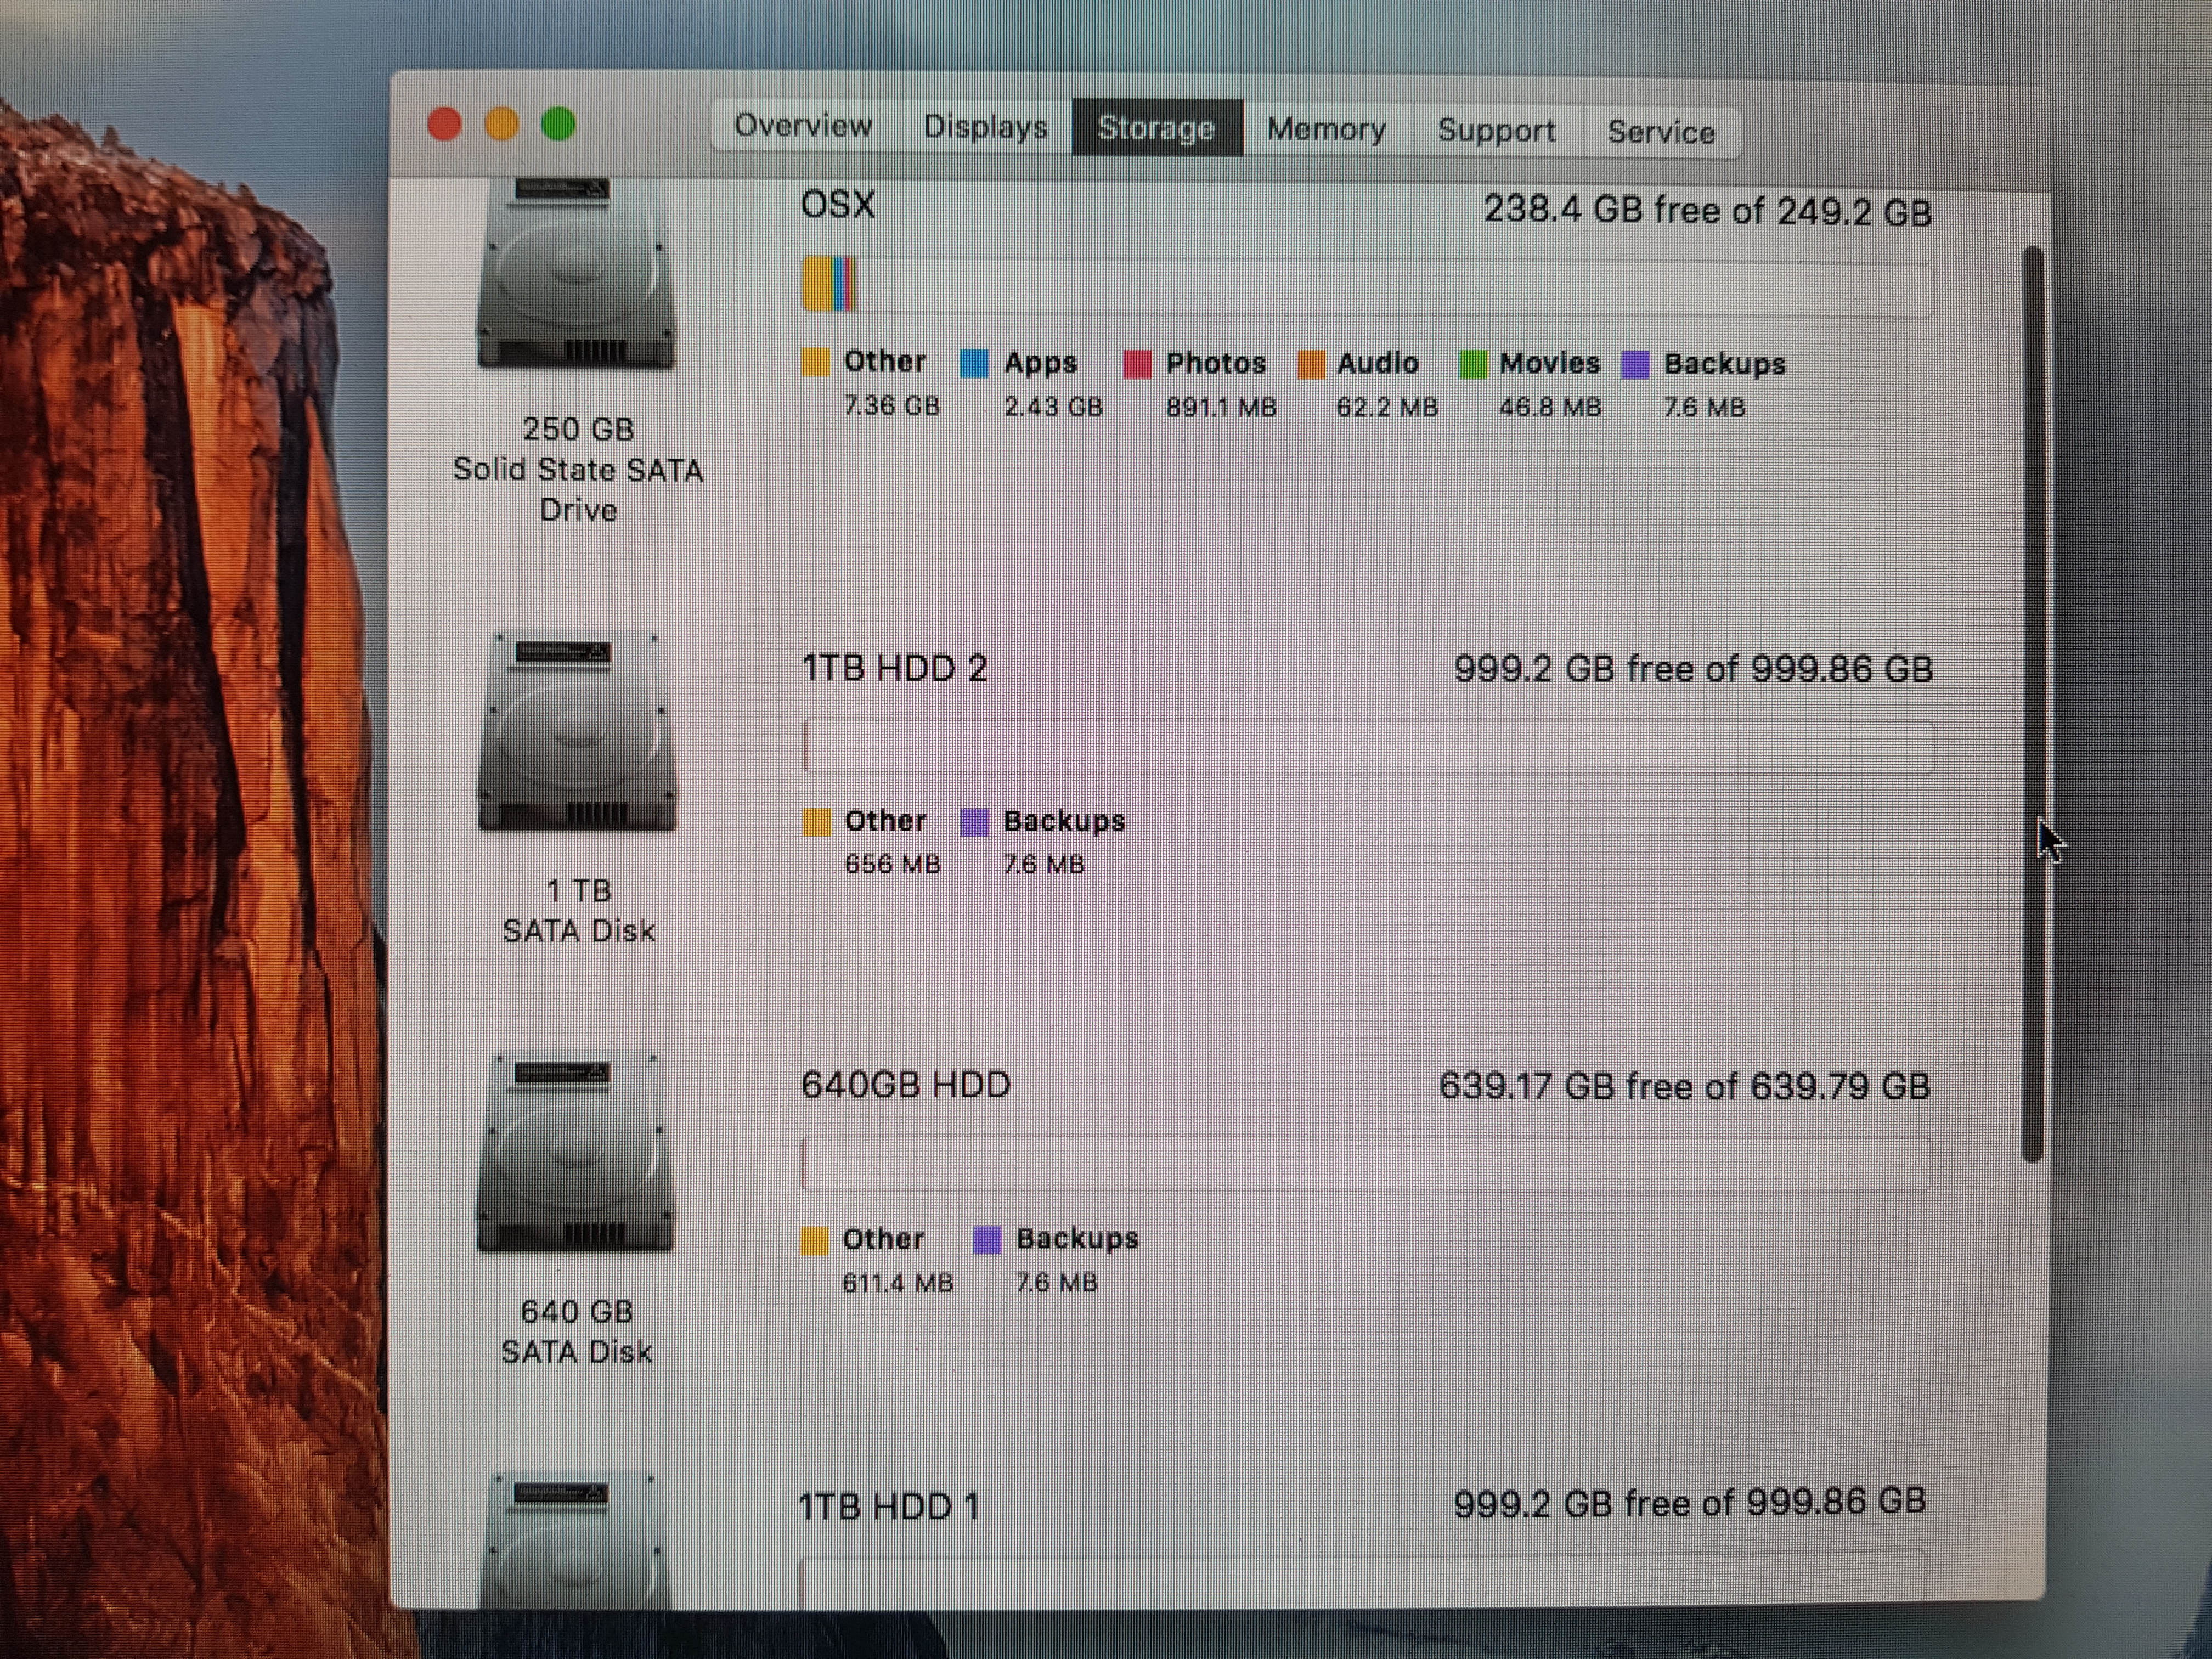Open the Support tab
The width and height of the screenshot is (2212, 1659).
pos(1496,131)
